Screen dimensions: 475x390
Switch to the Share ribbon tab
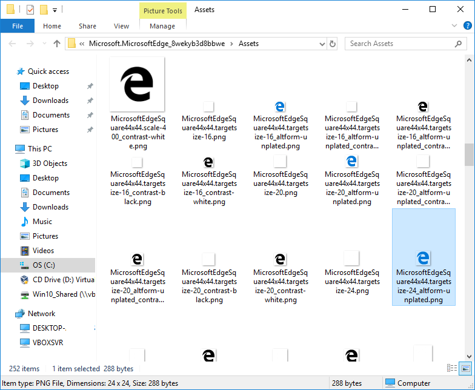pos(87,26)
